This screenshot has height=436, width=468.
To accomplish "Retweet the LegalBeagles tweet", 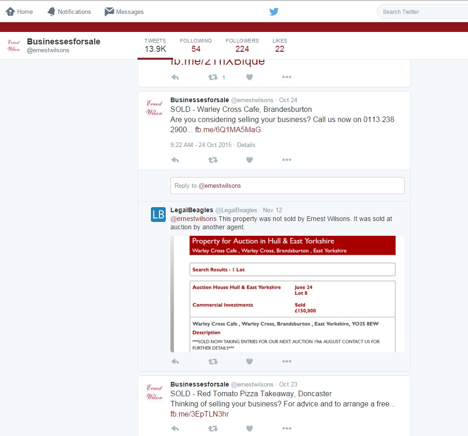I will 213,362.
